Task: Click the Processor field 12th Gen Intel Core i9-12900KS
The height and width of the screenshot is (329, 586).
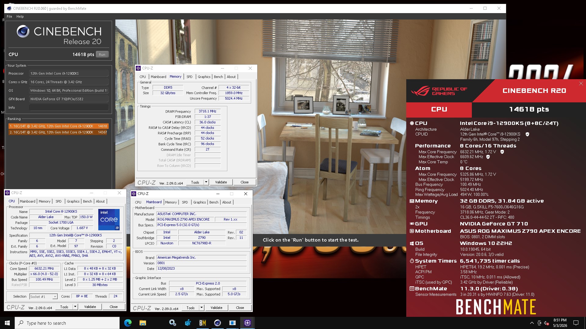Action: [x=69, y=73]
